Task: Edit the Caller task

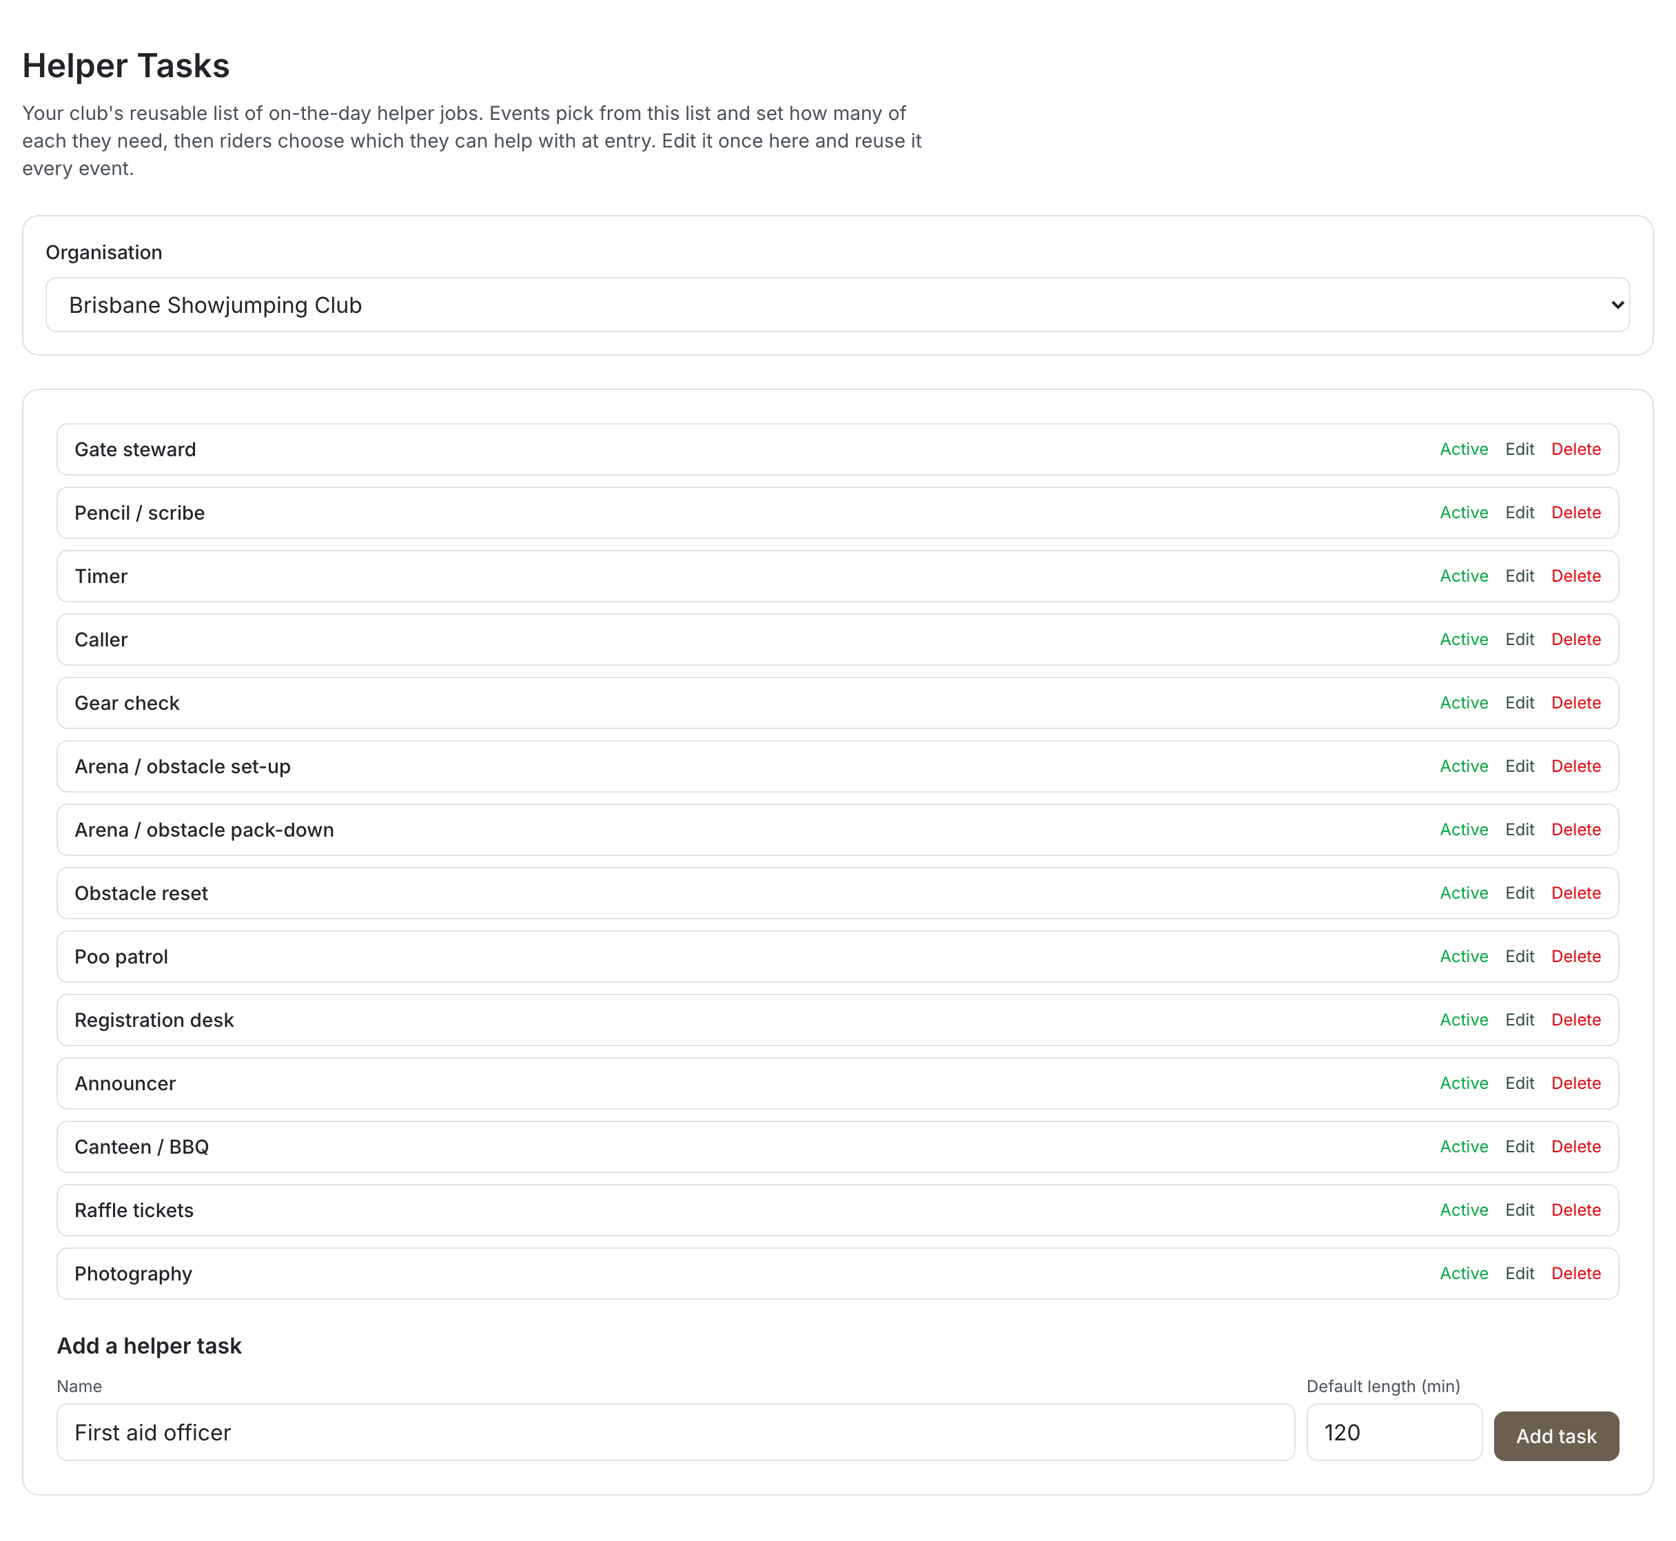Action: [x=1520, y=640]
